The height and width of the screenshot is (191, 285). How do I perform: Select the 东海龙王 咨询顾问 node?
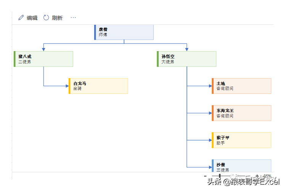pyautogui.click(x=242, y=113)
